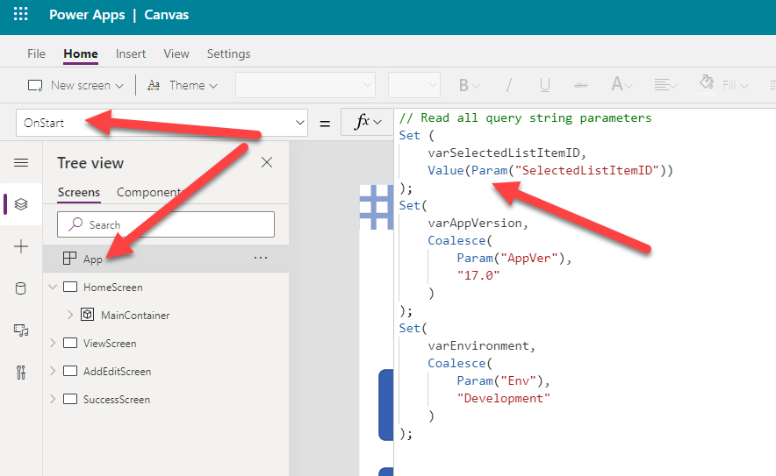Image resolution: width=776 pixels, height=476 pixels.
Task: Open the OnStart property dropdown
Action: (300, 123)
